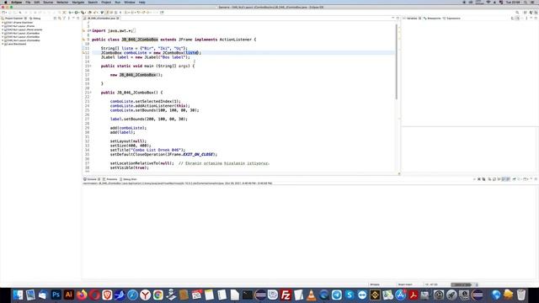This screenshot has height=303, width=539.
Task: Click the setTitle line of code
Action: pos(147,150)
